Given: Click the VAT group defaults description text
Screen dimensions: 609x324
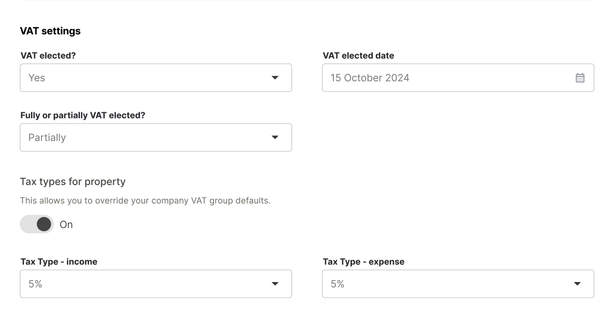Looking at the screenshot, I should click(x=145, y=201).
